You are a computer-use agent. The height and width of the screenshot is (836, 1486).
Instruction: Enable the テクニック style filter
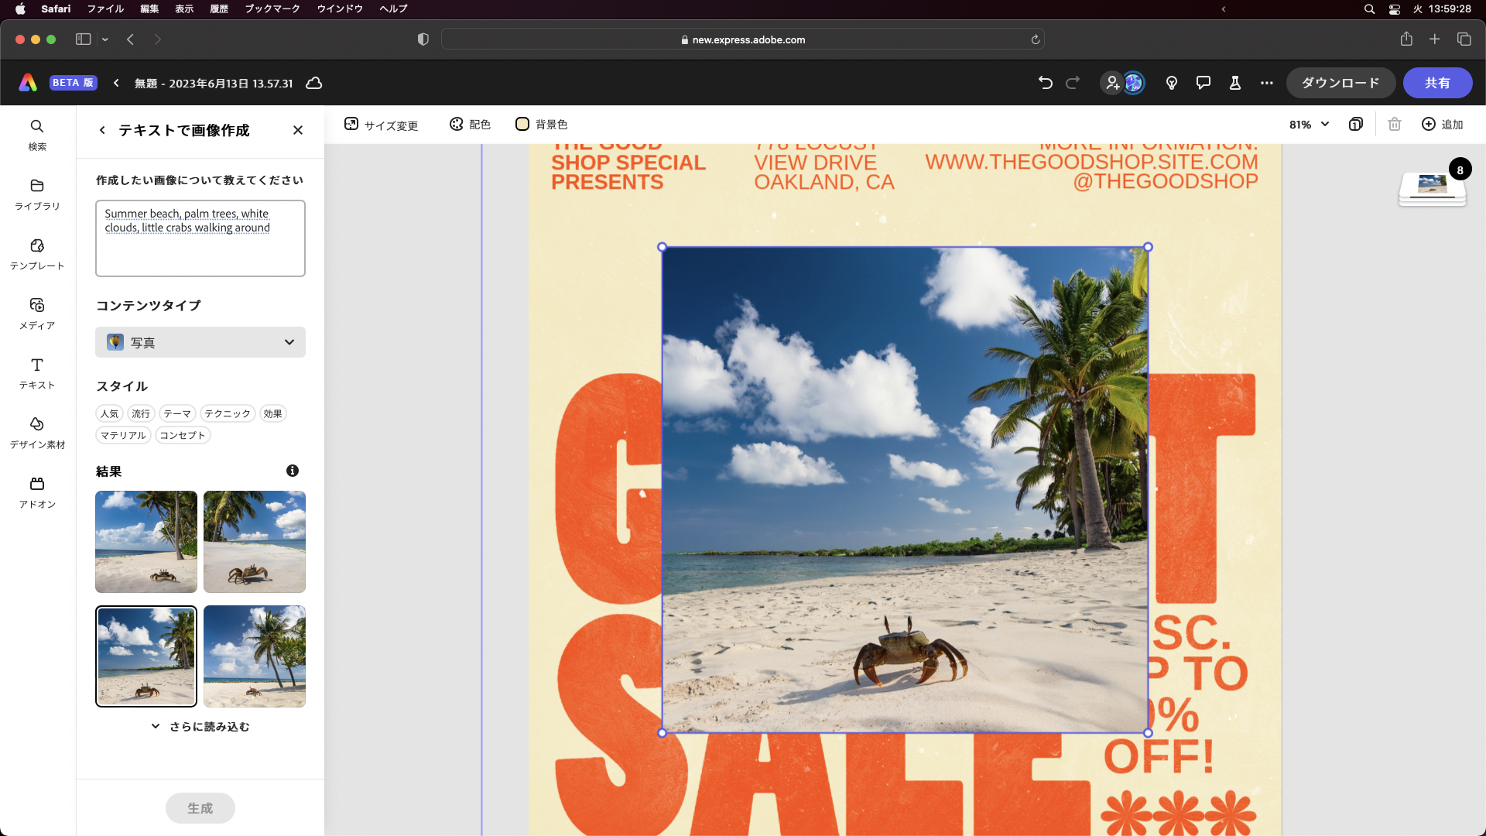tap(226, 413)
